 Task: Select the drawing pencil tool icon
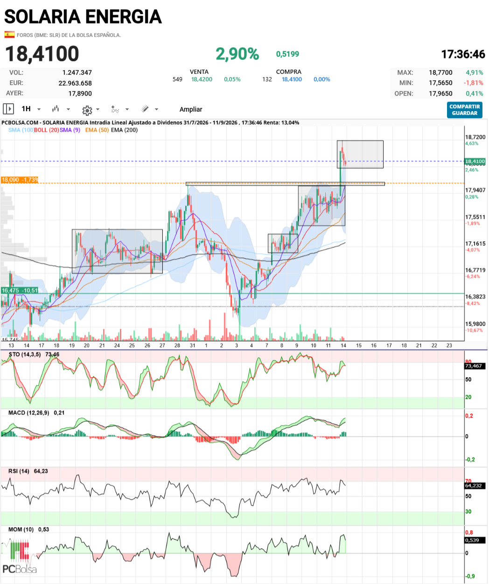(145, 109)
